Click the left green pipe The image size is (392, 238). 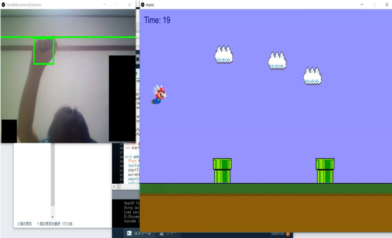point(222,171)
